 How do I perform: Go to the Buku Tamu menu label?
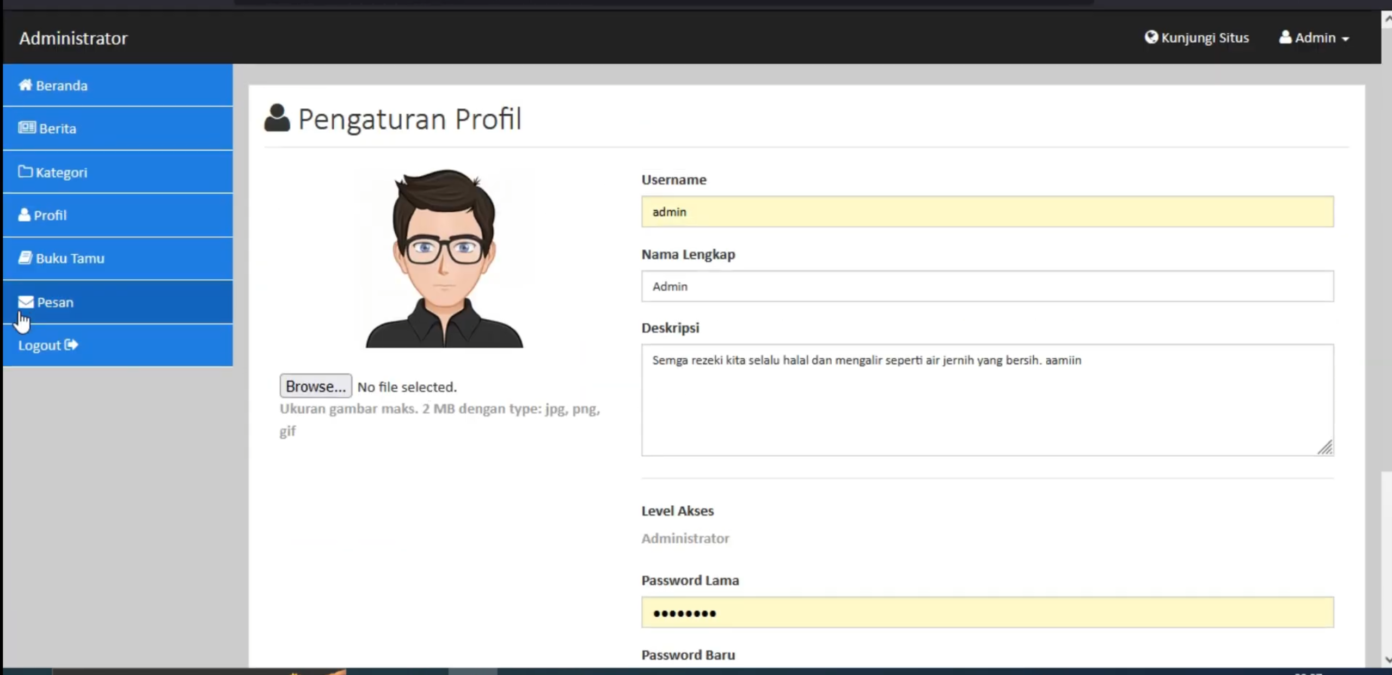click(x=70, y=259)
